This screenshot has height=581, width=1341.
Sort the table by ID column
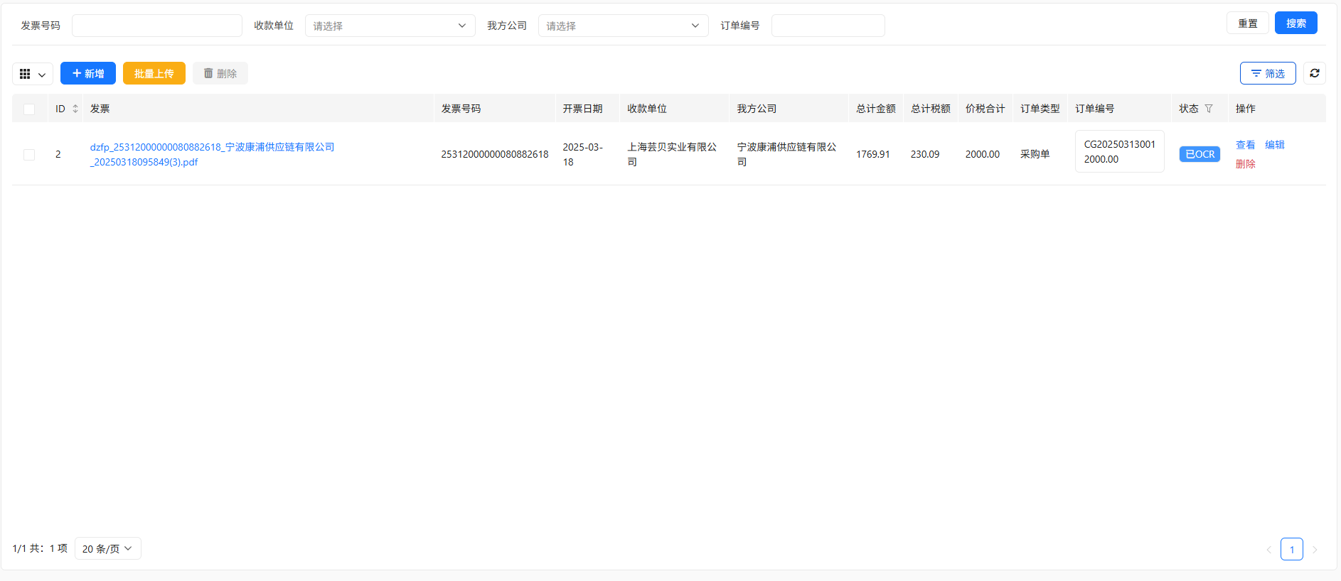point(75,109)
